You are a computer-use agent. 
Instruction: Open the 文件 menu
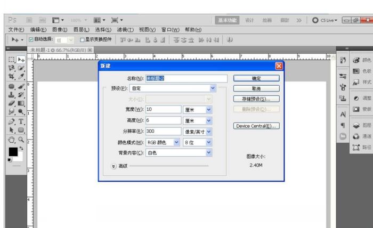16,30
